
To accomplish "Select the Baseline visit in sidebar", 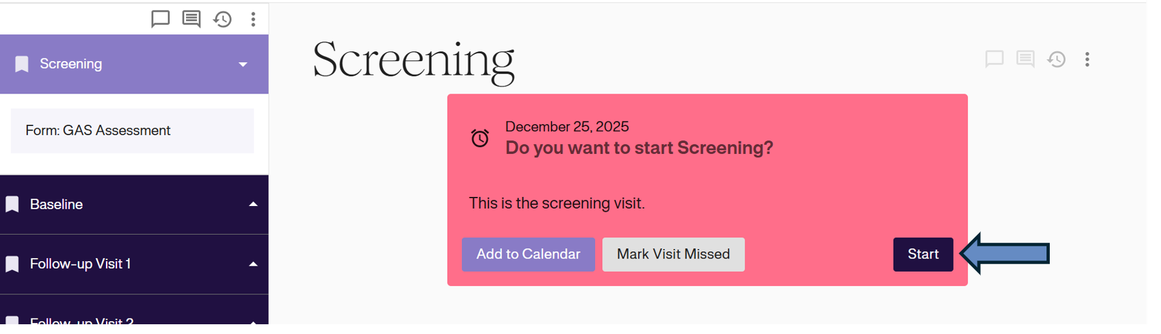I will tap(57, 205).
